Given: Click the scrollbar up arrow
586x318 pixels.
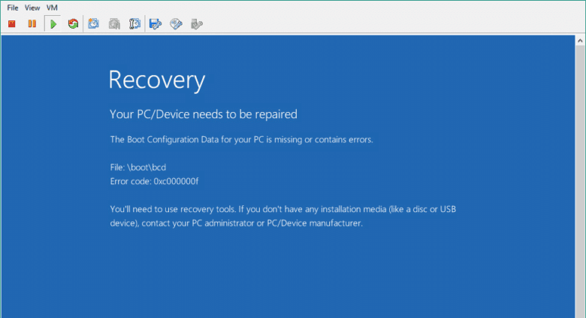Looking at the screenshot, I should point(580,40).
